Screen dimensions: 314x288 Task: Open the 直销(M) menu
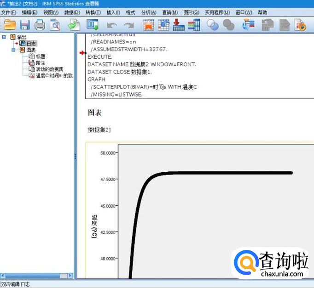pyautogui.click(x=170, y=12)
